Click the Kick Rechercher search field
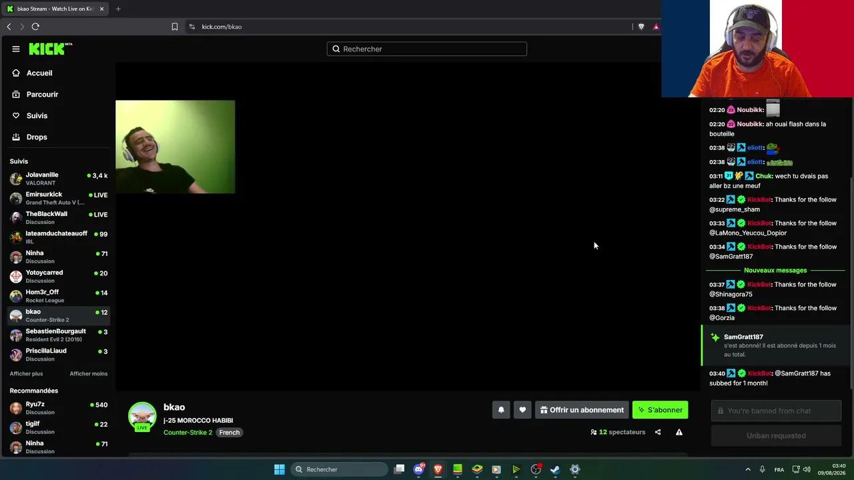 427,49
